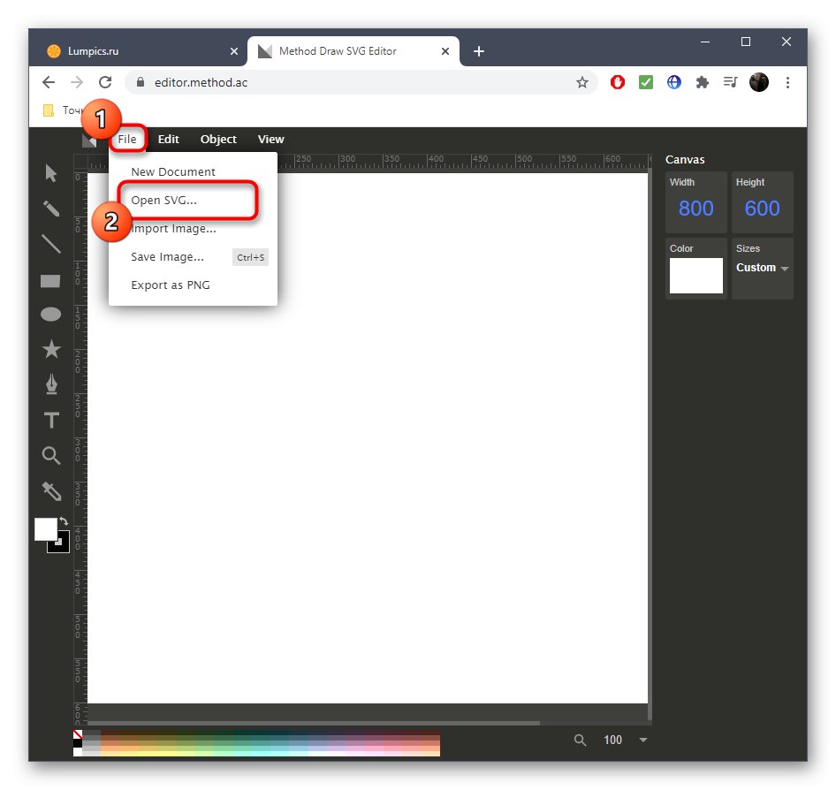Choose Export as PNG

pyautogui.click(x=193, y=285)
